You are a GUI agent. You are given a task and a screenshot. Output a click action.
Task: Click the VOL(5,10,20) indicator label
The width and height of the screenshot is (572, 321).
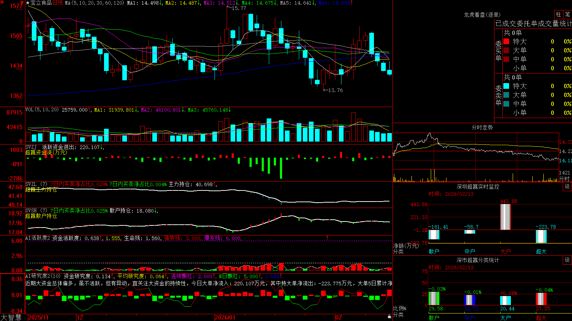tap(42, 109)
